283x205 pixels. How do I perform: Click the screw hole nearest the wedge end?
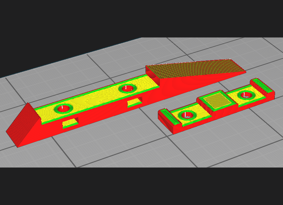pos(63,109)
